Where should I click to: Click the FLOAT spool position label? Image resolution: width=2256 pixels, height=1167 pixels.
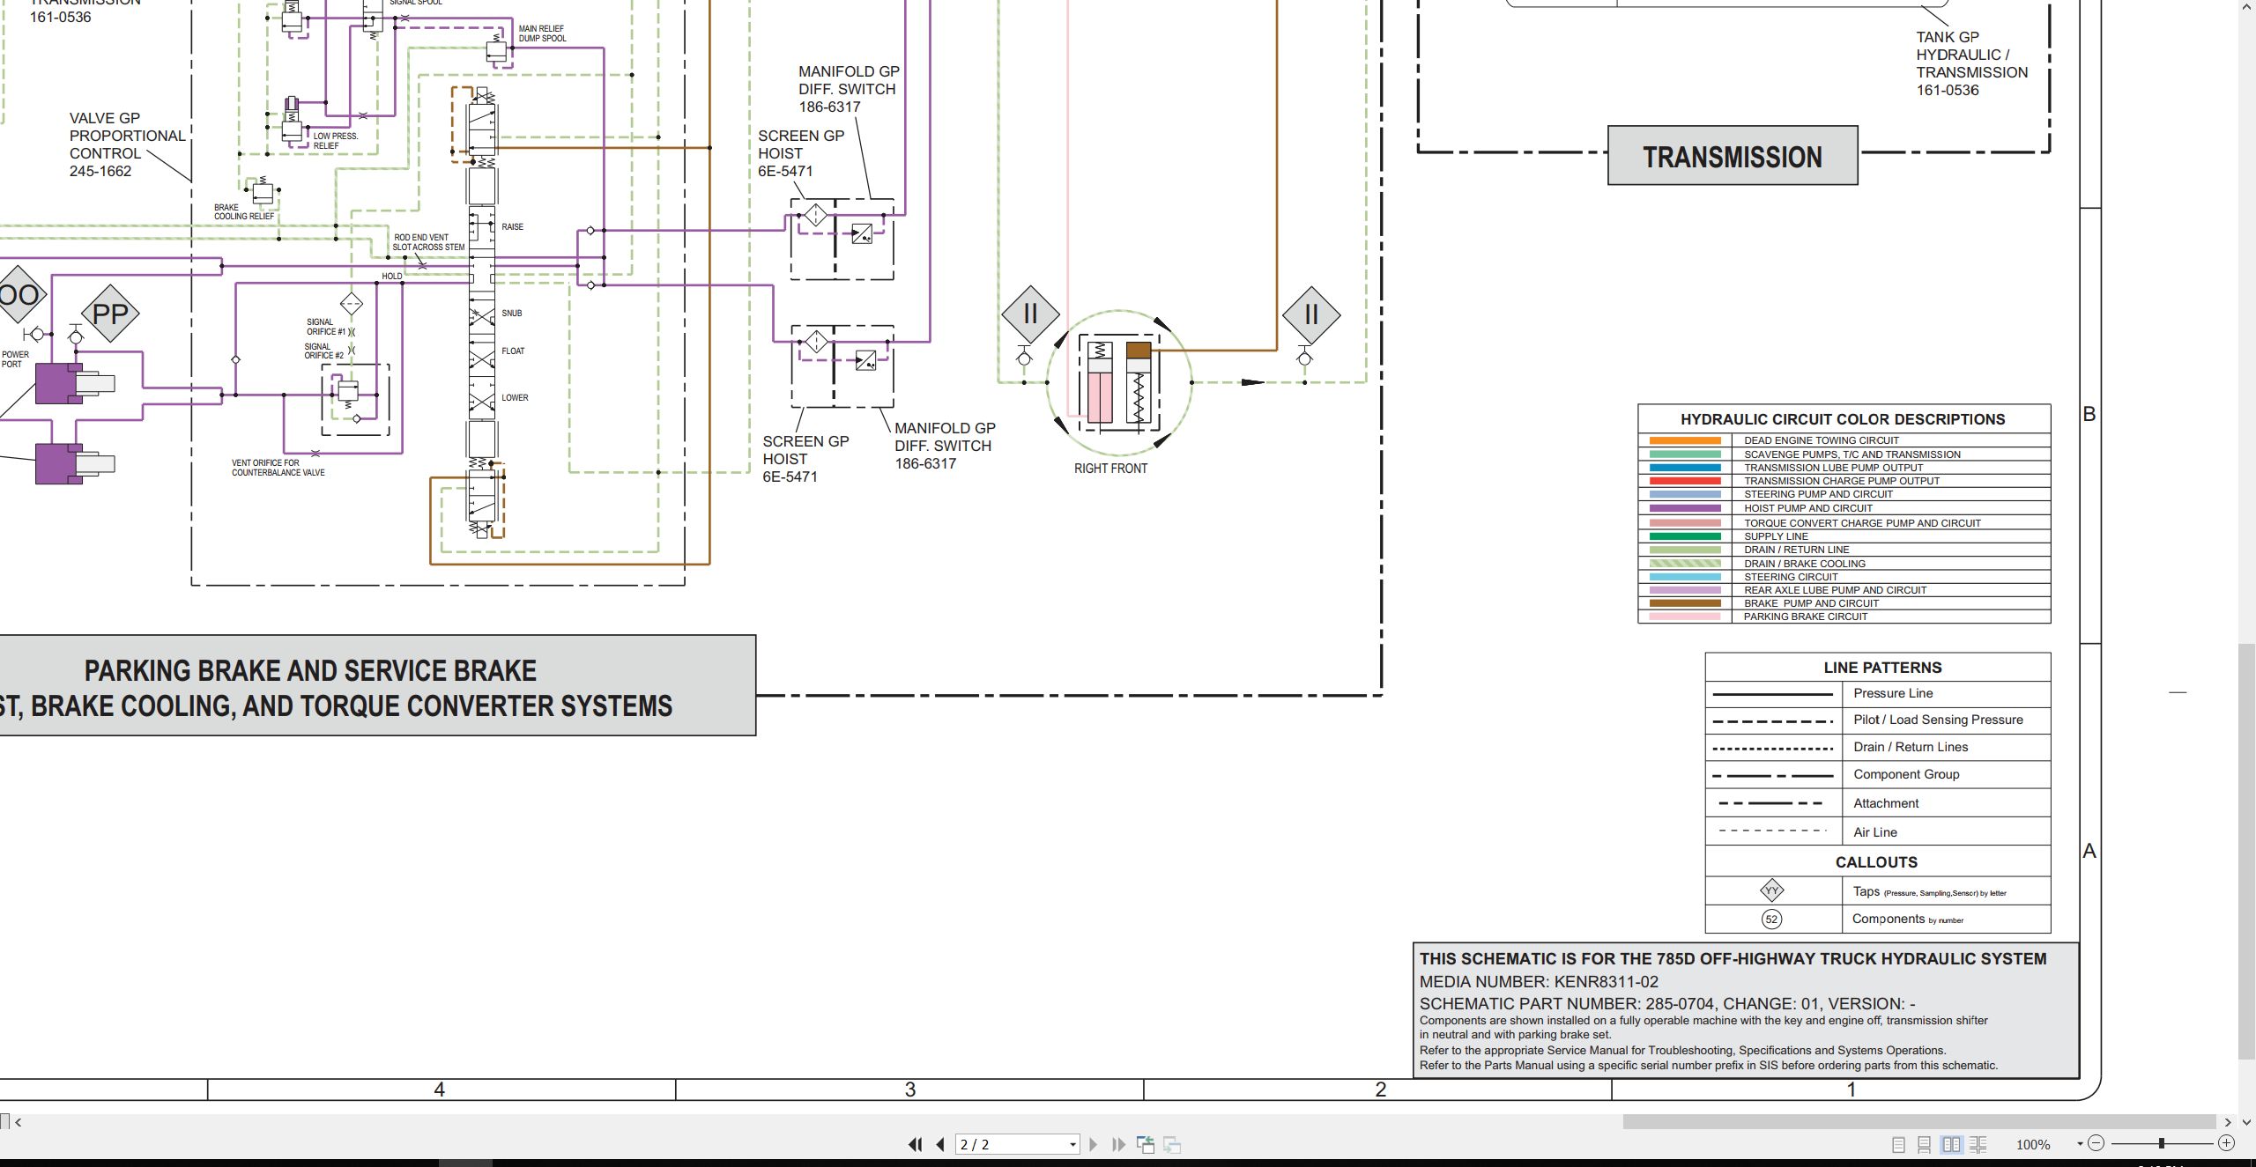513,351
